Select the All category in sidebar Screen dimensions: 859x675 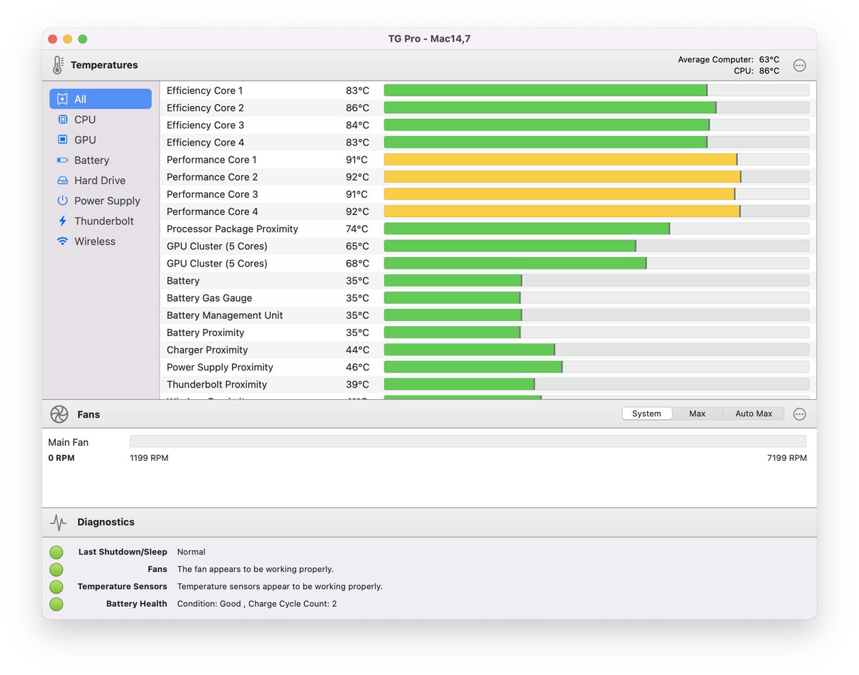(100, 99)
